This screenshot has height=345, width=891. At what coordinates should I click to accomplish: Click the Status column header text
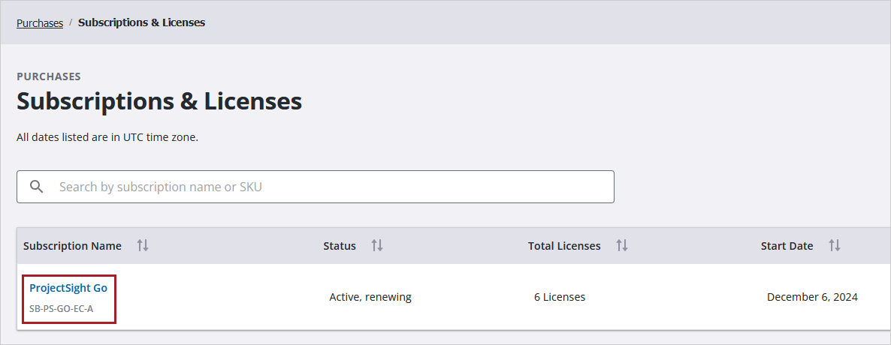point(340,246)
